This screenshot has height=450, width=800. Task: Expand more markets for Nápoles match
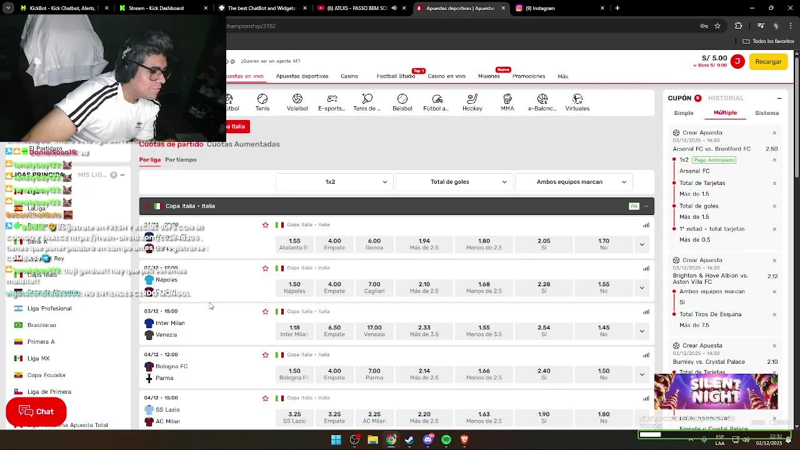642,287
